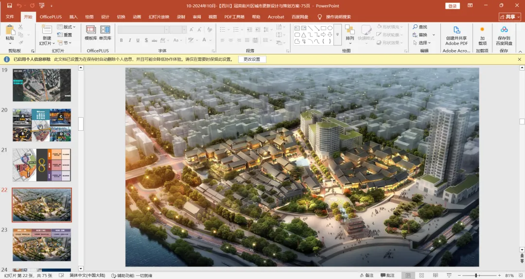Viewport: 525px width, 279px height.
Task: Start slideshow from beginning via quick access icon
Action: pos(42,6)
